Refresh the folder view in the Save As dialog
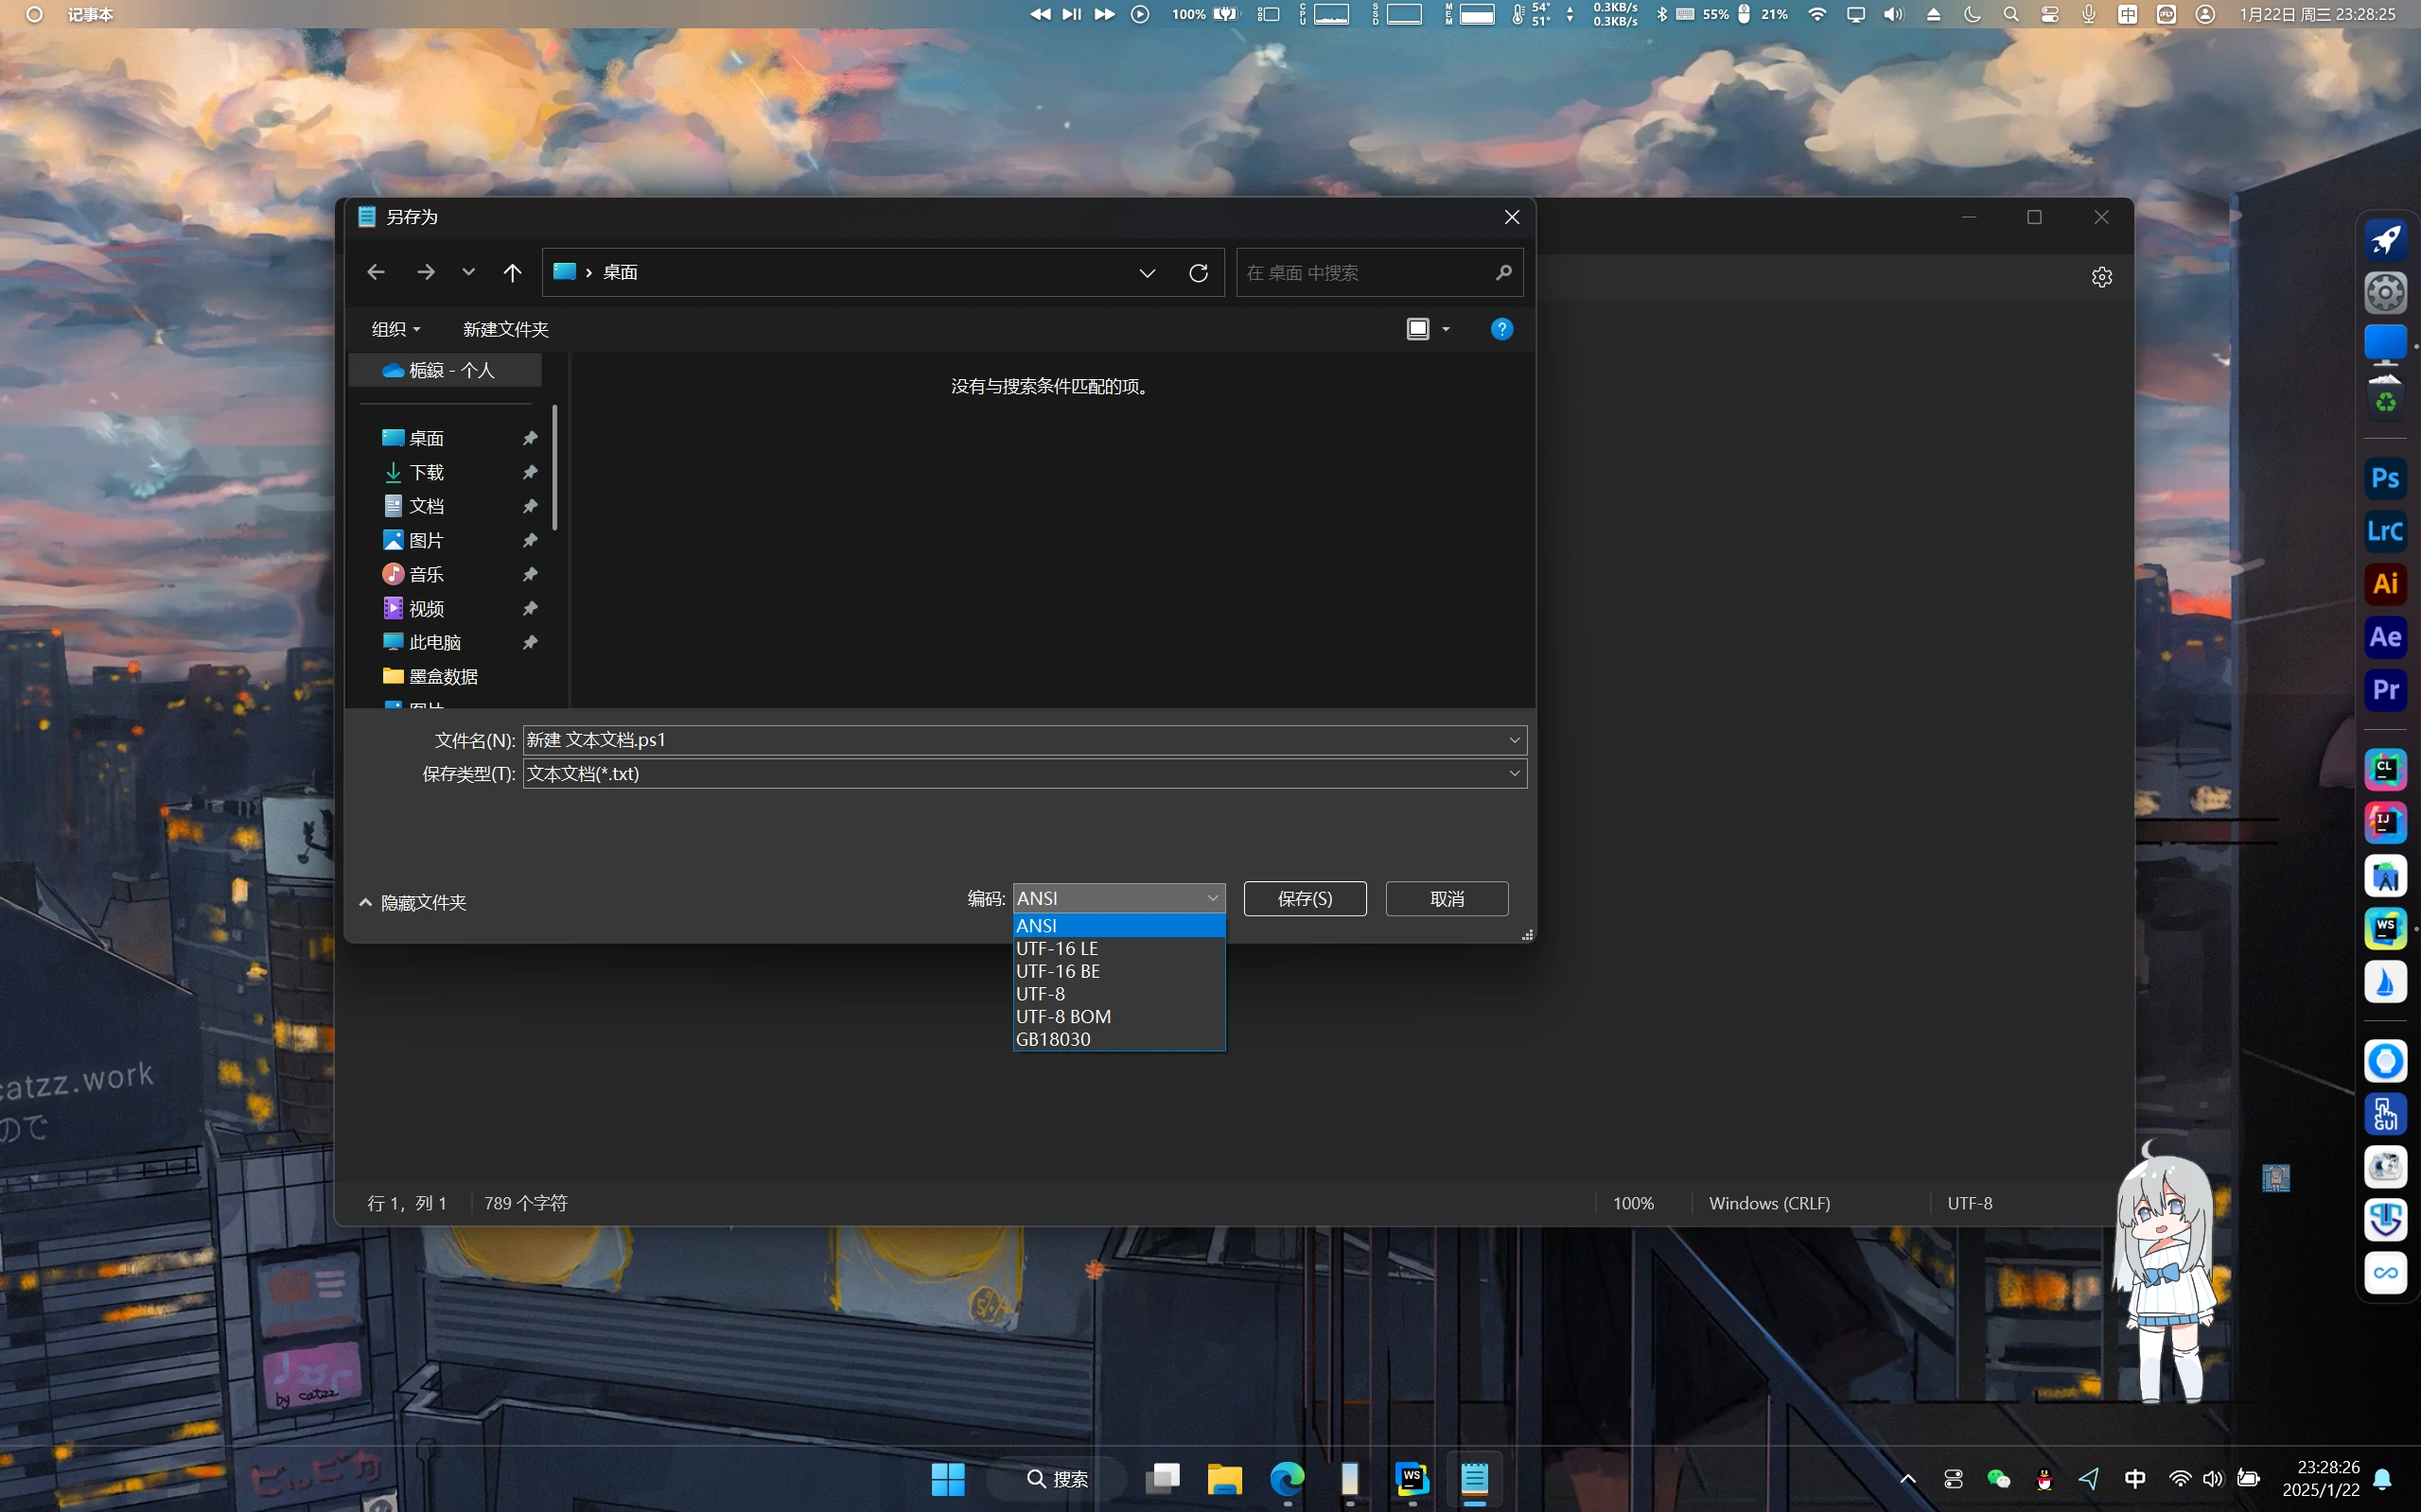The height and width of the screenshot is (1512, 2421). pyautogui.click(x=1199, y=272)
